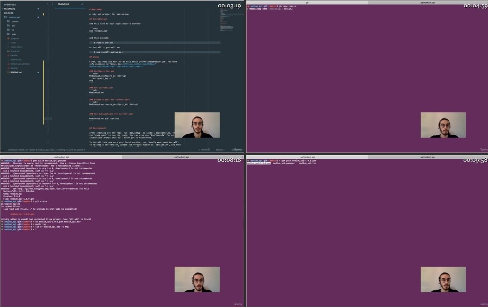Click 'medium_api.gemspec' completion option
The image size is (488, 307).
pos(284,163)
